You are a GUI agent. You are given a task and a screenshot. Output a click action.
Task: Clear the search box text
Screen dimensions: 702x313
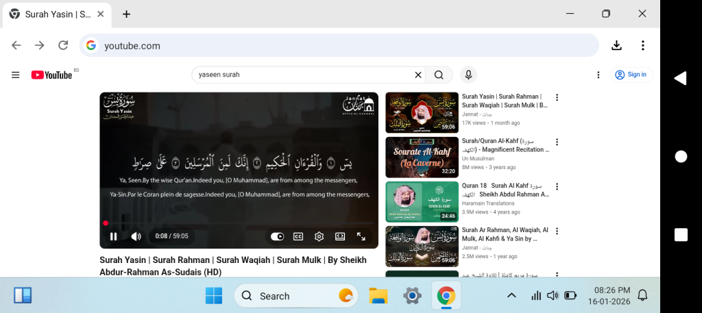(x=417, y=75)
